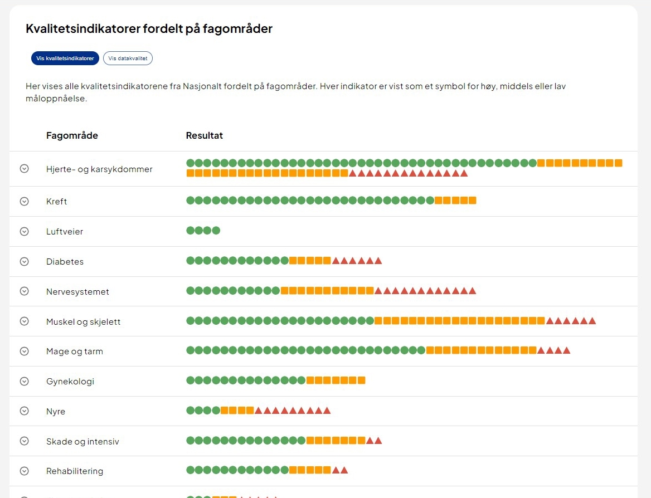Click the chevron icon beside Rehabilitering
Viewport: 651px width, 498px height.
24,471
